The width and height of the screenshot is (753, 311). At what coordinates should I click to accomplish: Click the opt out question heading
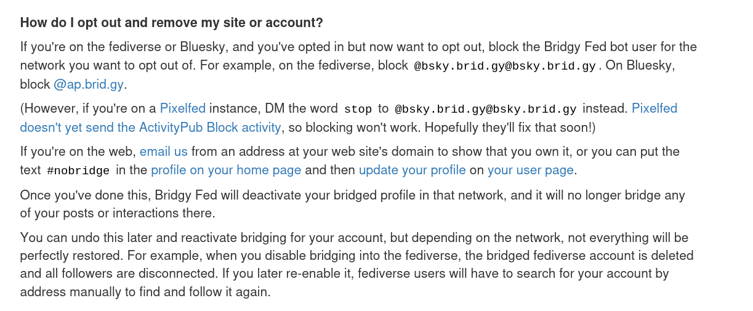click(x=171, y=23)
